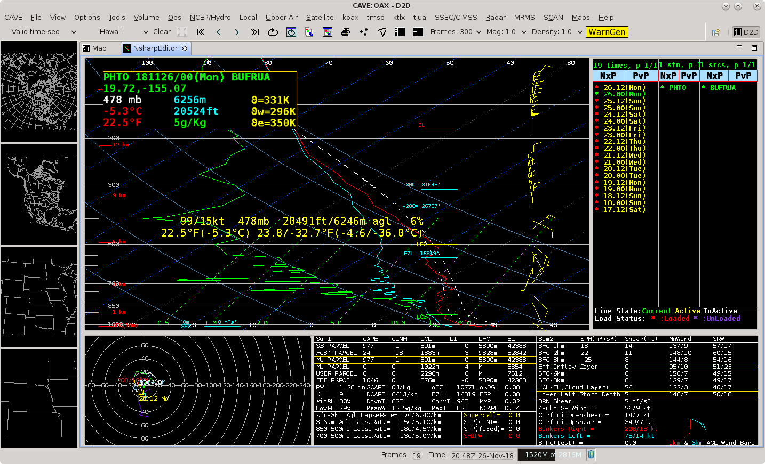The height and width of the screenshot is (464, 765).
Task: Click the Clear button
Action: click(x=162, y=32)
